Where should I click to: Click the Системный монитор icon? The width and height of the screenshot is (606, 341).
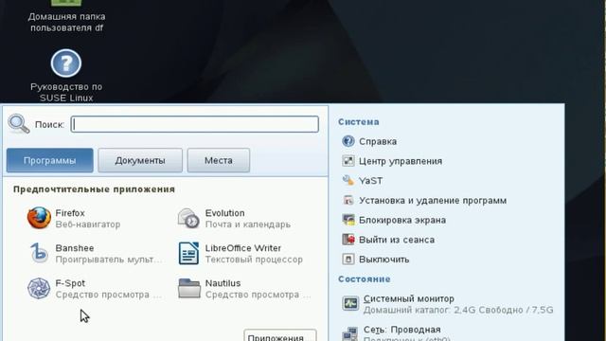pyautogui.click(x=350, y=303)
